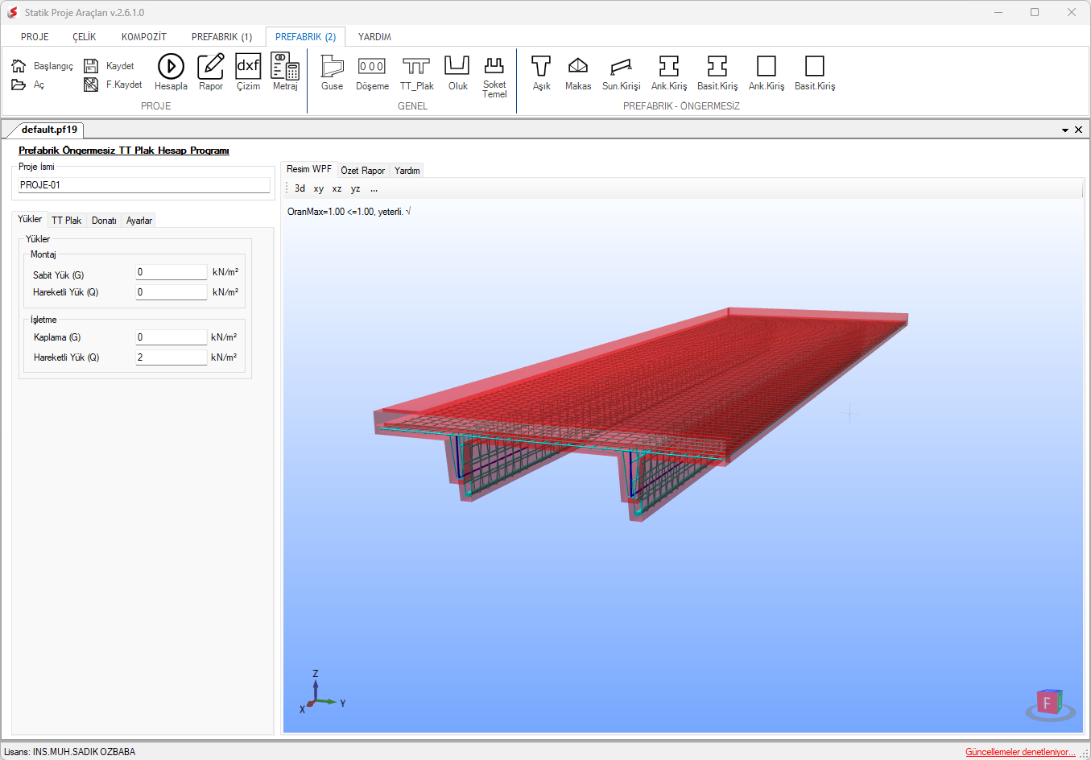
Task: Click the view cube in the 3D viewport
Action: (x=1050, y=704)
